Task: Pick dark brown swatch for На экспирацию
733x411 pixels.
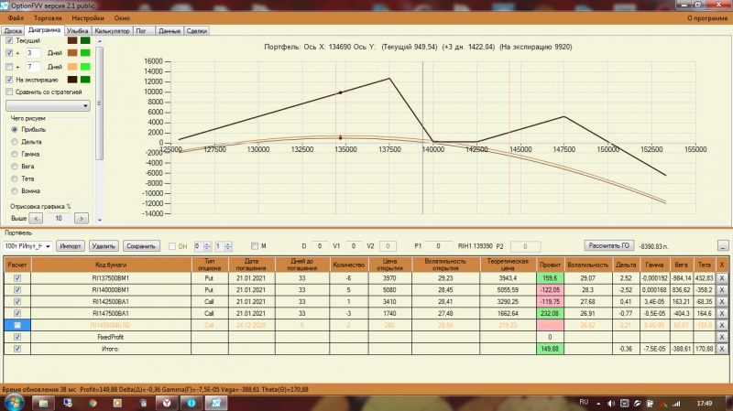Action: pyautogui.click(x=72, y=80)
